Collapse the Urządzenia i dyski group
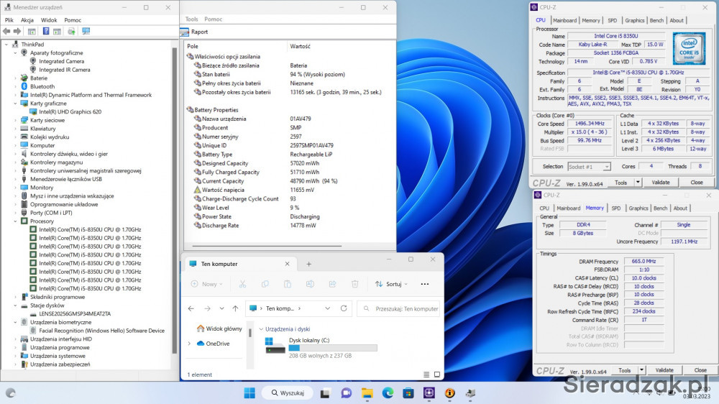719x404 pixels. pyautogui.click(x=261, y=329)
